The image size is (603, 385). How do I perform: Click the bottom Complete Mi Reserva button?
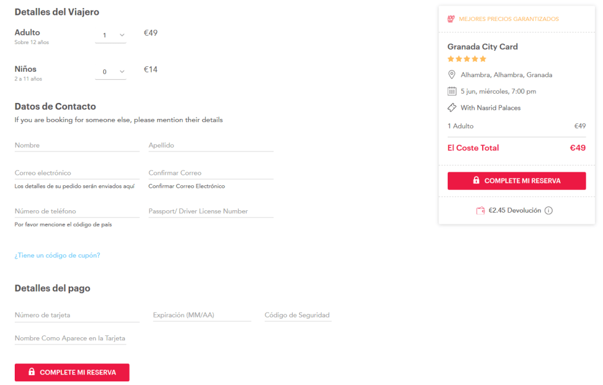(x=72, y=372)
